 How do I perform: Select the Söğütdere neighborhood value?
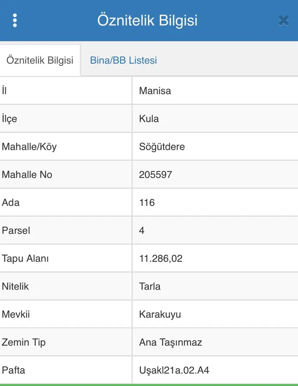[x=162, y=147]
